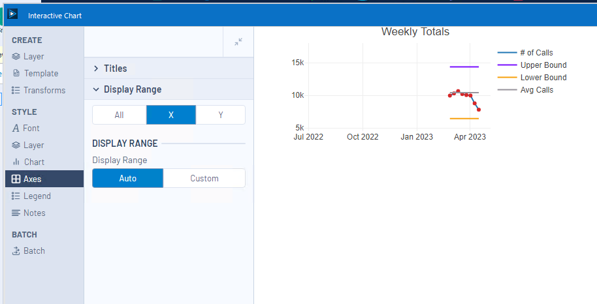
Task: Click the '15k' y-axis label
Action: 298,63
